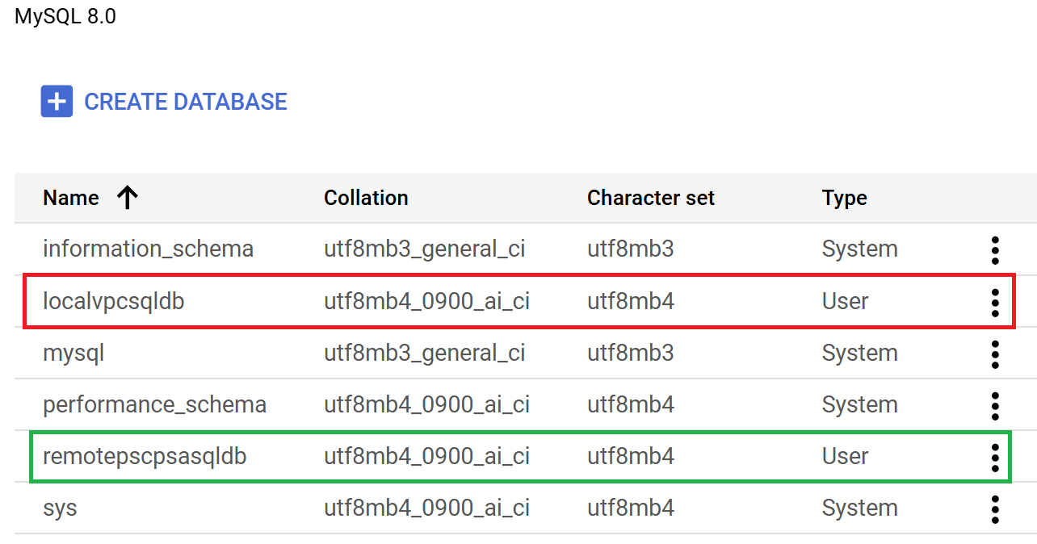
Task: Open three-dot menu for remotepscpsasqldb database
Action: 995,457
